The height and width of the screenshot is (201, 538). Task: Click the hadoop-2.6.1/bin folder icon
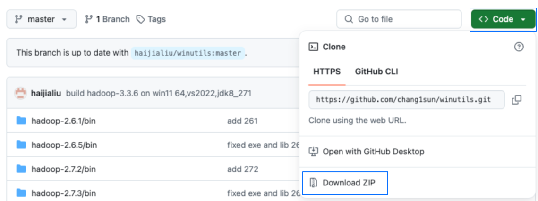point(21,121)
